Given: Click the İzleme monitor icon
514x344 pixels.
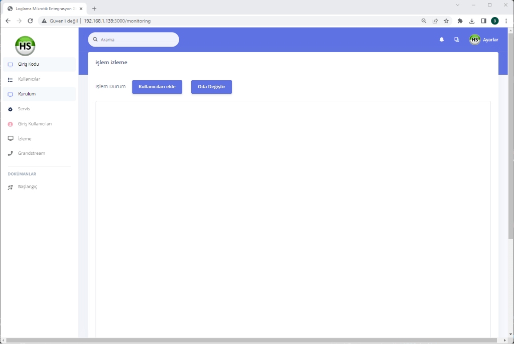Looking at the screenshot, I should (x=10, y=139).
